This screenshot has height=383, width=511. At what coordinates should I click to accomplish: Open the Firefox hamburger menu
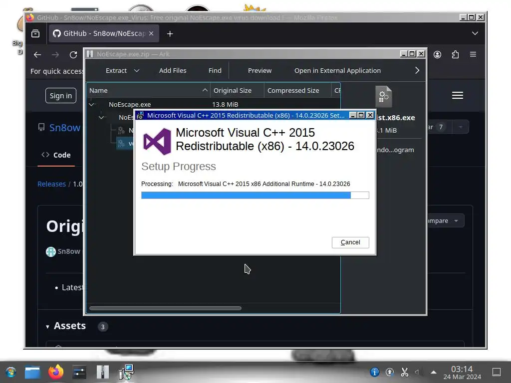[473, 55]
